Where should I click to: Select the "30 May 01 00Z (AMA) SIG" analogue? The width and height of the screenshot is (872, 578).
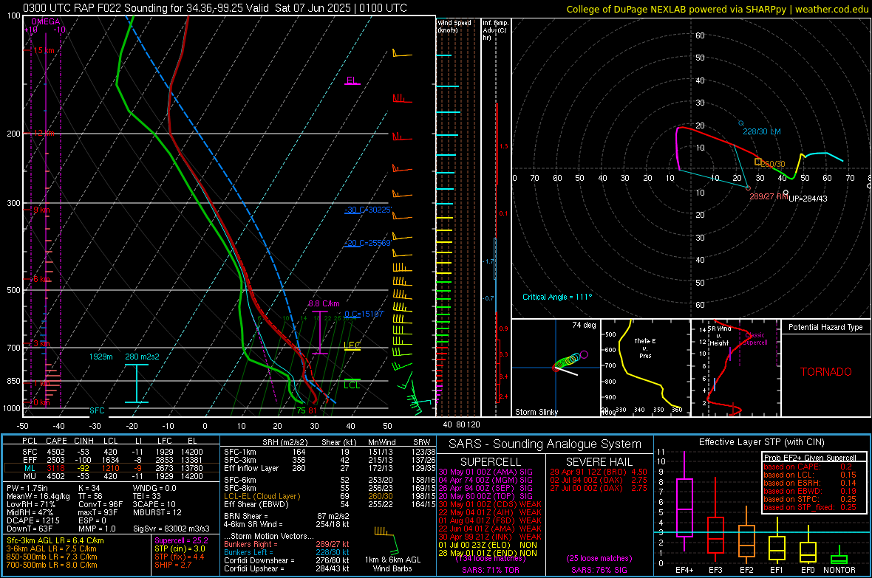point(486,472)
